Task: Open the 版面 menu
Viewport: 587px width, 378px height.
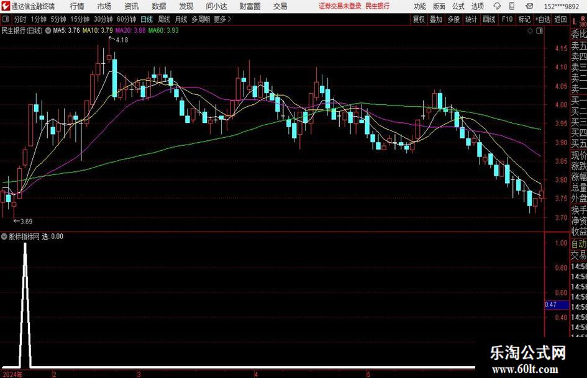Action: pos(439,6)
